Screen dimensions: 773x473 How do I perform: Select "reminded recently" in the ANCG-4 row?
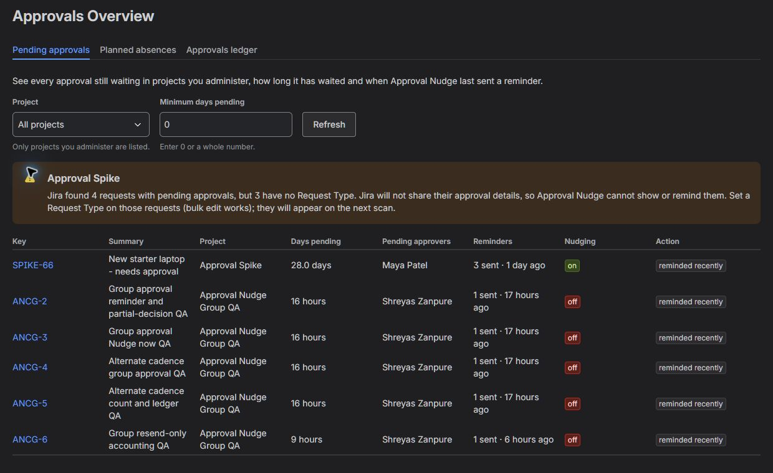(691, 368)
